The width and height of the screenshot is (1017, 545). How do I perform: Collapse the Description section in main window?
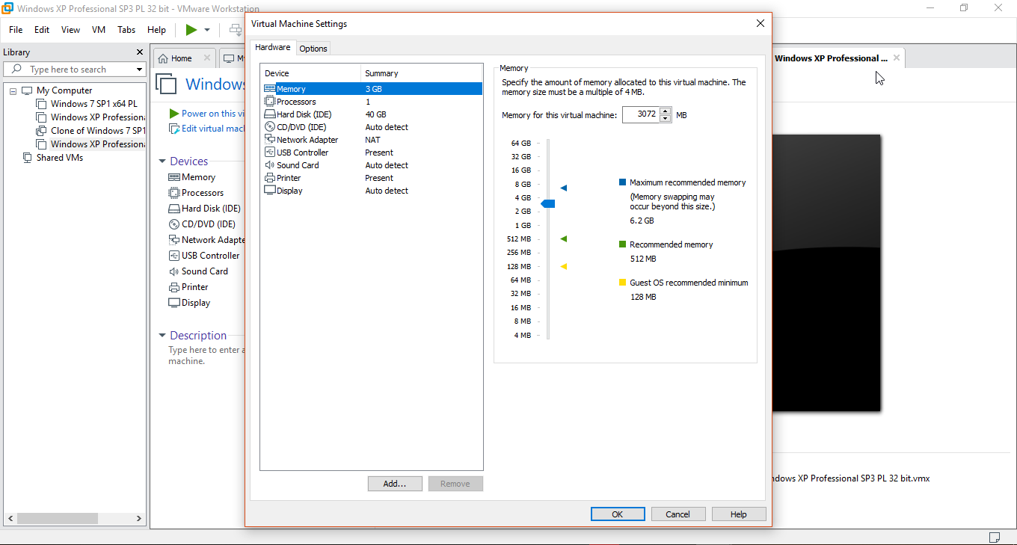click(x=162, y=336)
